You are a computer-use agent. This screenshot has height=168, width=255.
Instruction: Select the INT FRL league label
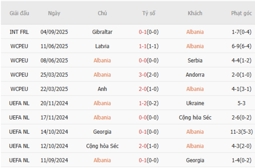[19, 32]
